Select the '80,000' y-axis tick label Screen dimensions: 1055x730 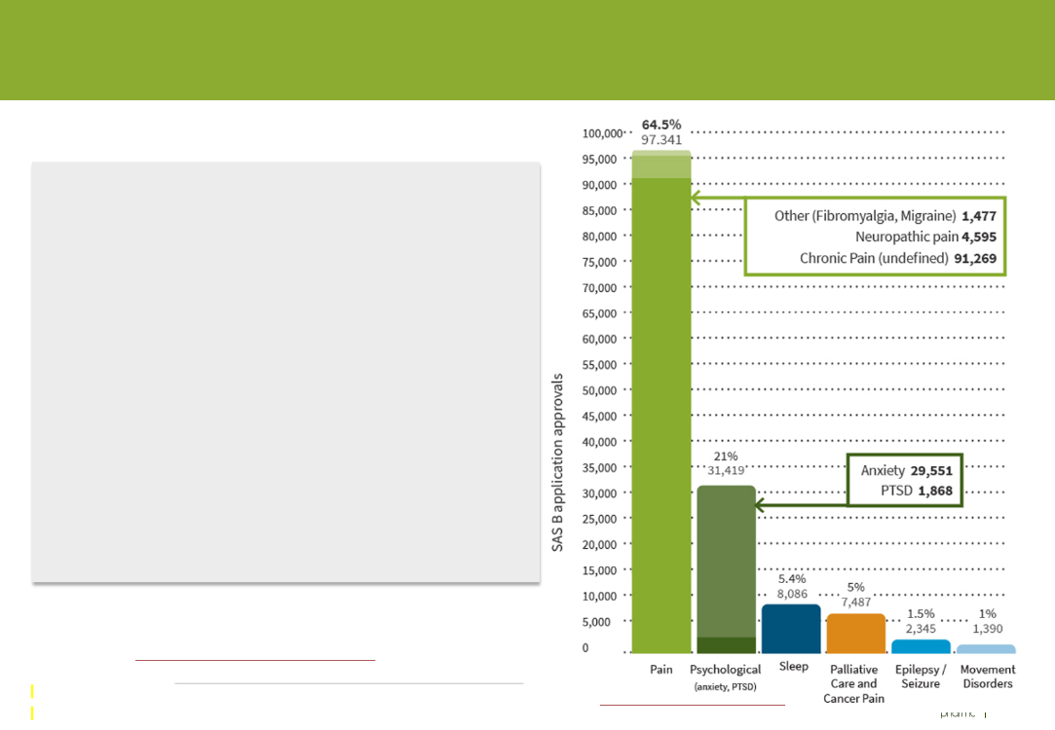(x=599, y=236)
